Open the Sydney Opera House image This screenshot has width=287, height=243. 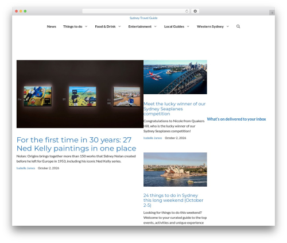(175, 169)
